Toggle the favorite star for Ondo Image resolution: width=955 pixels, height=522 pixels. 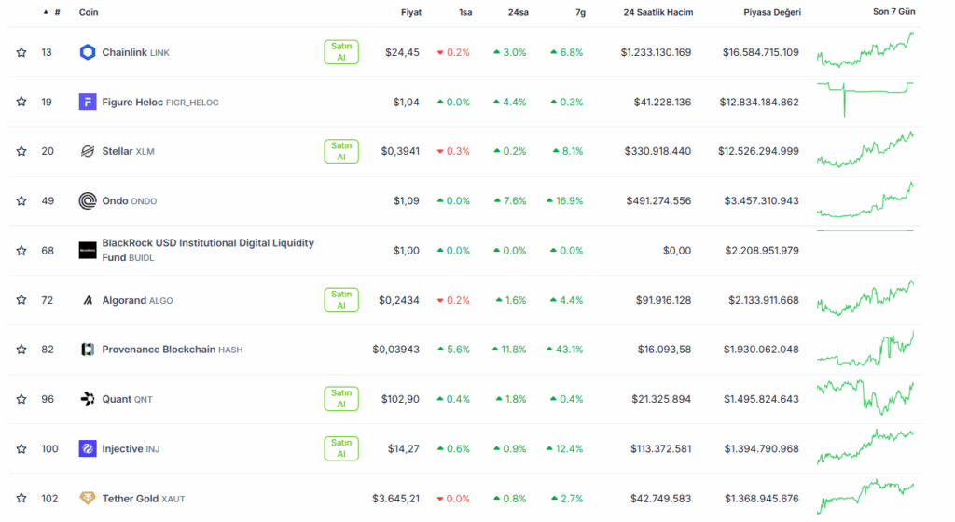(x=21, y=200)
